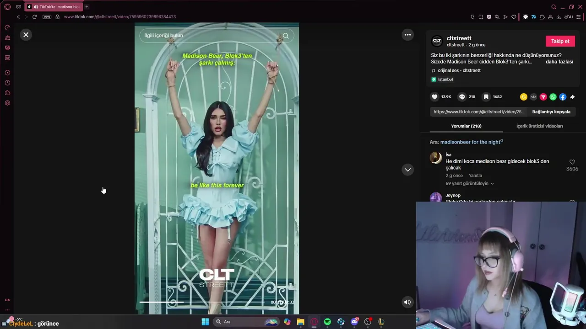The image size is (586, 329).
Task: Open the Opera GX menu logo
Action: (x=7, y=7)
